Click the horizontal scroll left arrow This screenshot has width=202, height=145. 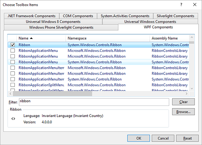point(11,94)
